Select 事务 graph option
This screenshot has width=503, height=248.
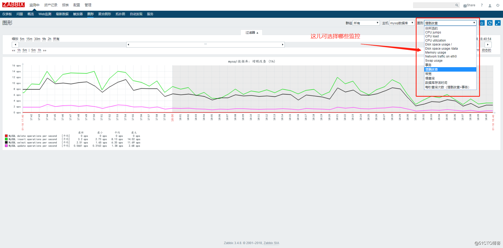pyautogui.click(x=450, y=65)
